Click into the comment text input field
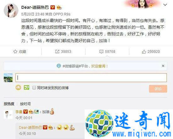Viewport: 173px width, 139px height. [x=91, y=78]
